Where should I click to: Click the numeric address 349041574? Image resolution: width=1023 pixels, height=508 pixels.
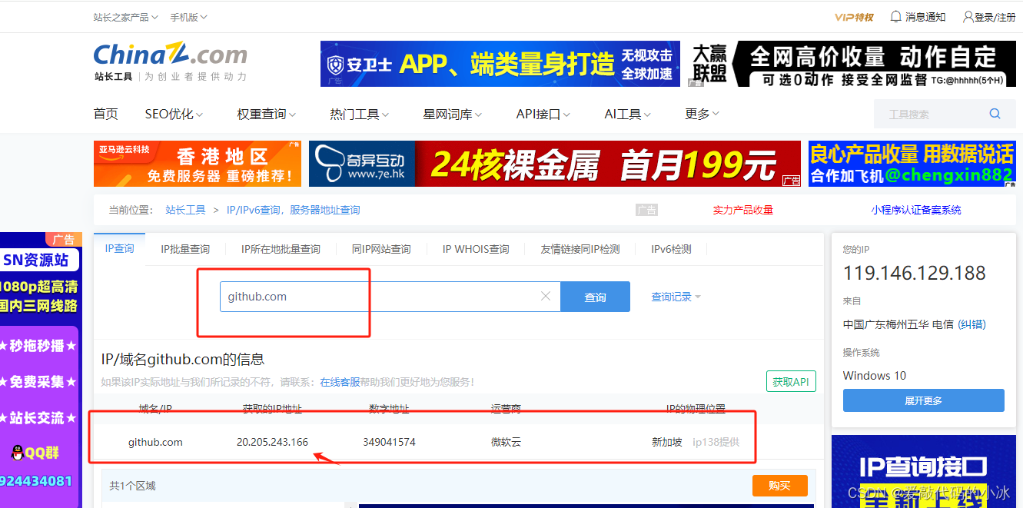point(389,442)
